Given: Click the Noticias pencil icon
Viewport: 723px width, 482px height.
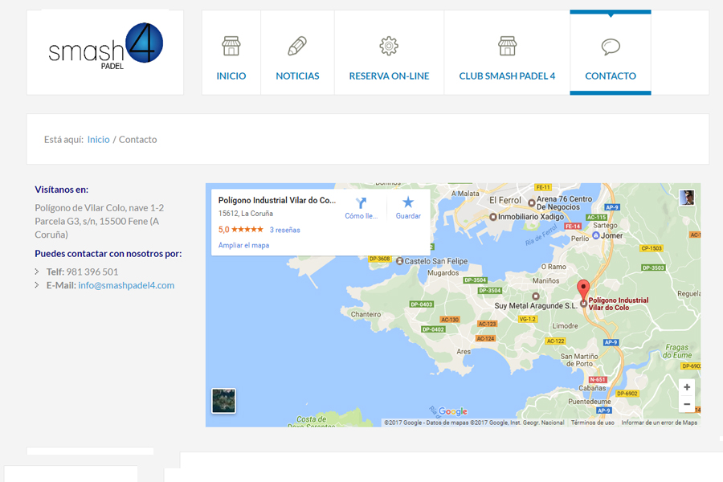Looking at the screenshot, I should (x=297, y=46).
